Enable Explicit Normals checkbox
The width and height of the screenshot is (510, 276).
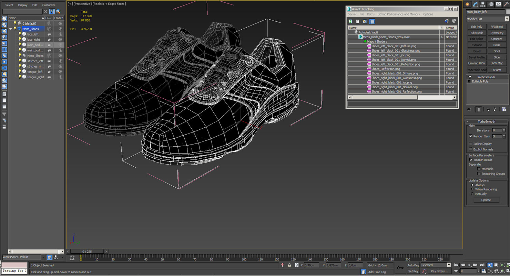(x=471, y=149)
